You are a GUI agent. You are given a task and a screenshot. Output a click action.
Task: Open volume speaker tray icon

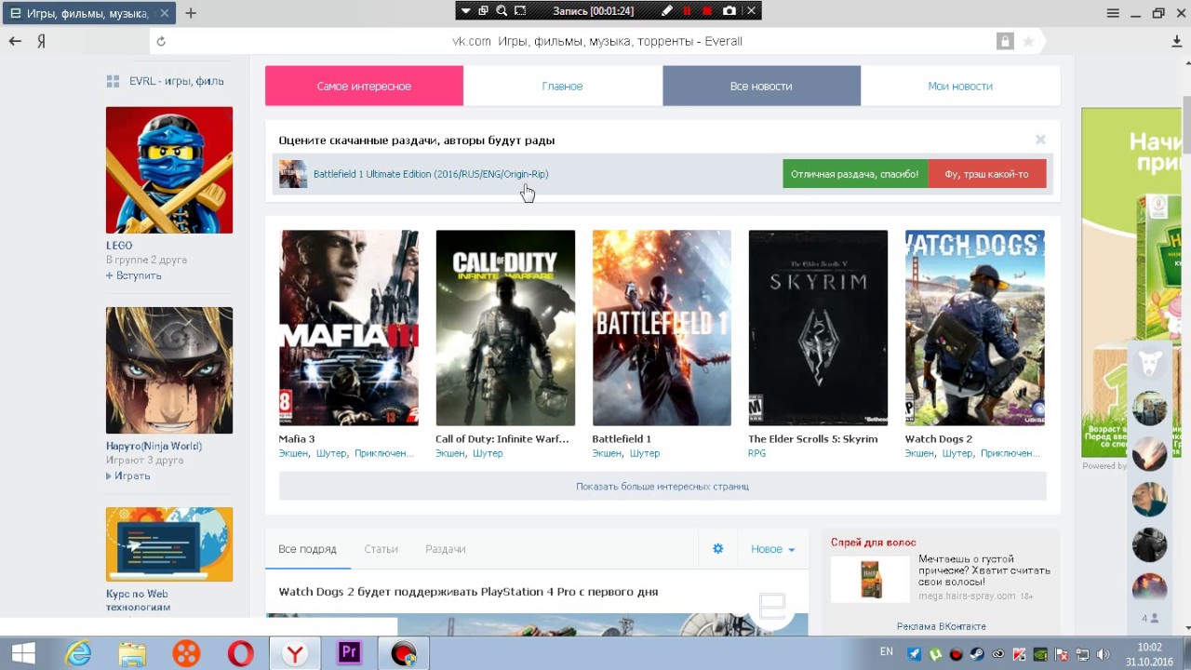(1104, 654)
